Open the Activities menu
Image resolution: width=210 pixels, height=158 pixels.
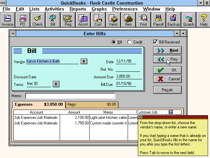(x=54, y=9)
